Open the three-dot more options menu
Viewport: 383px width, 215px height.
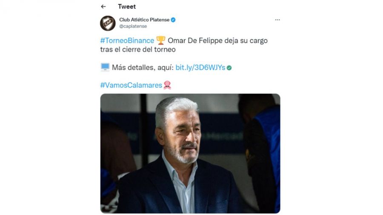pyautogui.click(x=277, y=20)
